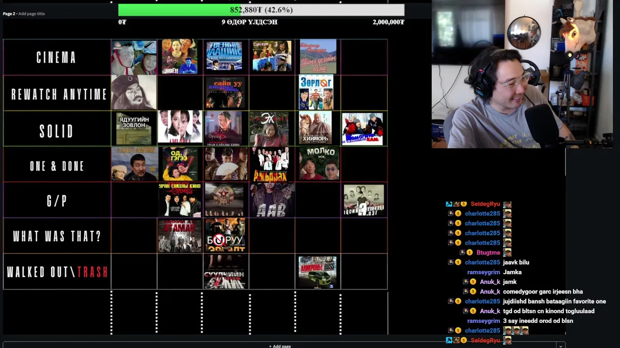
Task: Click the two-herdsmen poster in the Cinema row
Action: click(x=134, y=57)
